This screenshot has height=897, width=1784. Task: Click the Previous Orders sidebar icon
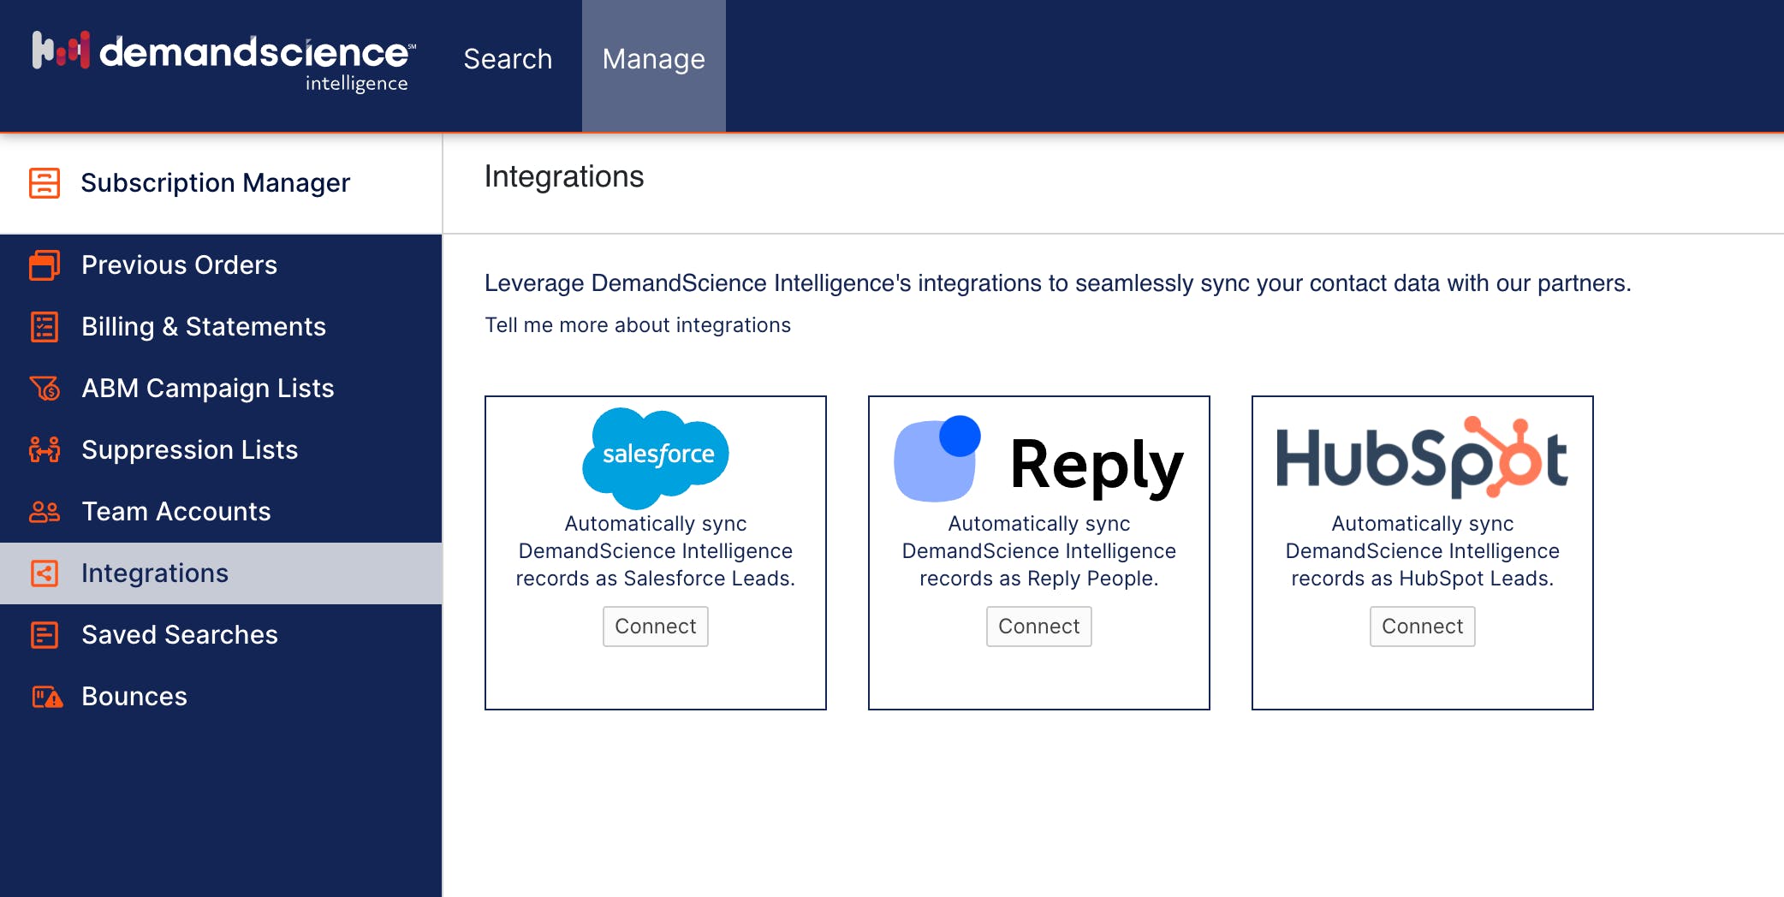point(45,265)
